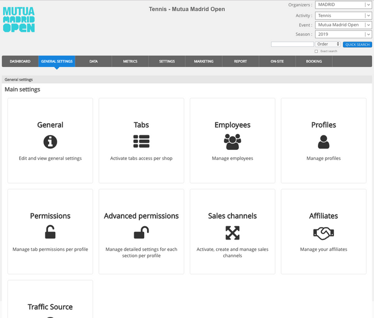Open Sales channels arrows icon

pyautogui.click(x=232, y=233)
